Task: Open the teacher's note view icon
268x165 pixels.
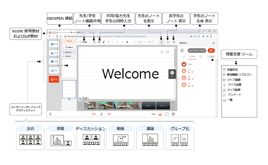Action: 161,42
